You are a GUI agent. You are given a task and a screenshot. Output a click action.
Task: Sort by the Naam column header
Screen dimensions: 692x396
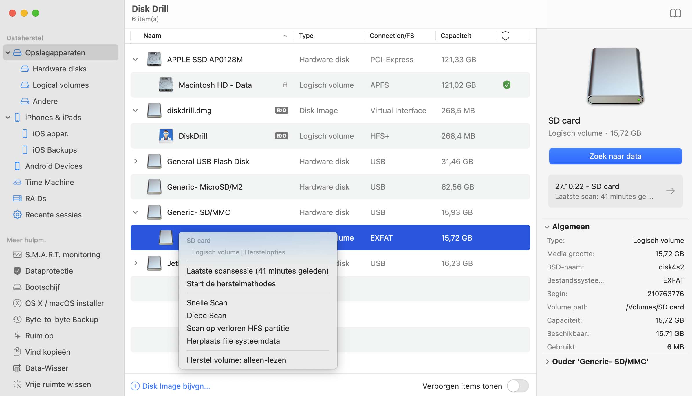coord(152,36)
